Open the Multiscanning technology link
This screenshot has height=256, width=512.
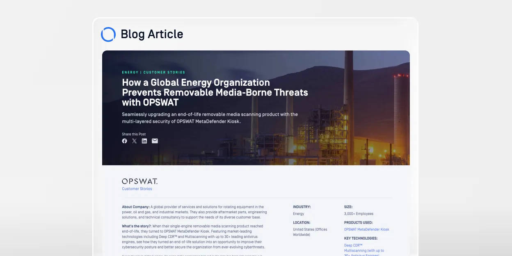[364, 250]
